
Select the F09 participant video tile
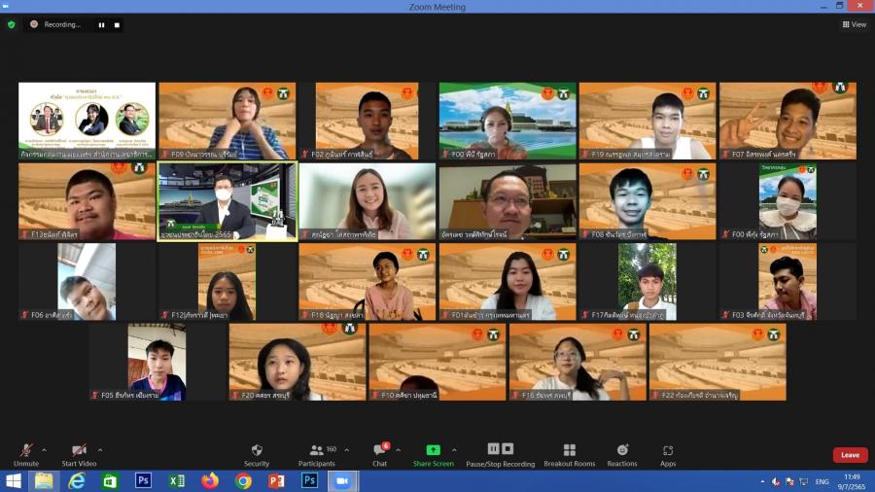(227, 121)
